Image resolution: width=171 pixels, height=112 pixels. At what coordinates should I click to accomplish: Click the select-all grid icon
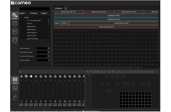(x=110, y=72)
